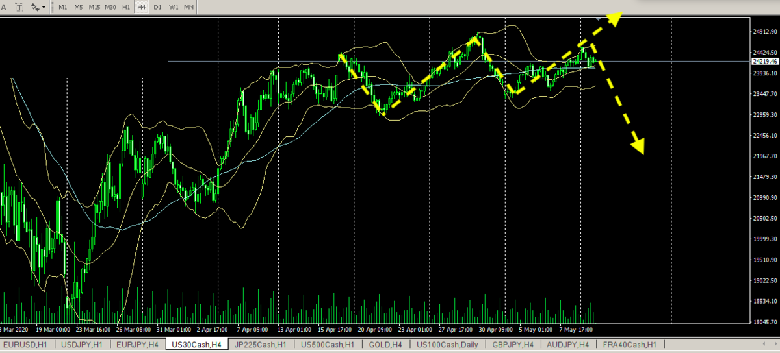Open the arrows tool dropdown arrow
Viewport: 780px width, 353px height.
click(44, 7)
